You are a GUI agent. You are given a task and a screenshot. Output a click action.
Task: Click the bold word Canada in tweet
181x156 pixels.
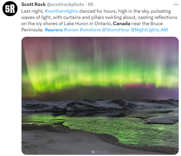click(122, 24)
